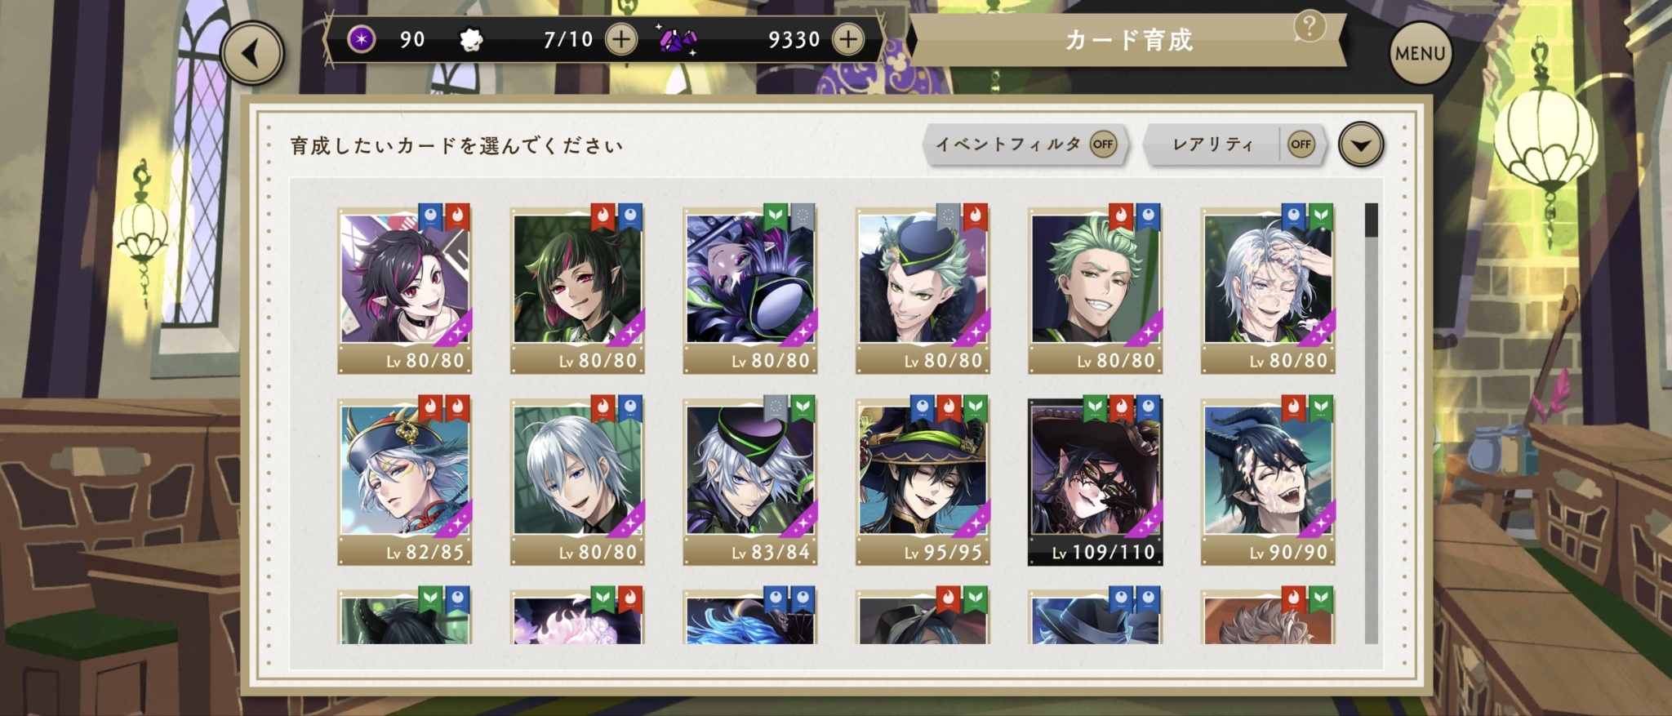Viewport: 1672px width, 716px height.
Task: Expand the sort dropdown arrow button
Action: (1361, 145)
